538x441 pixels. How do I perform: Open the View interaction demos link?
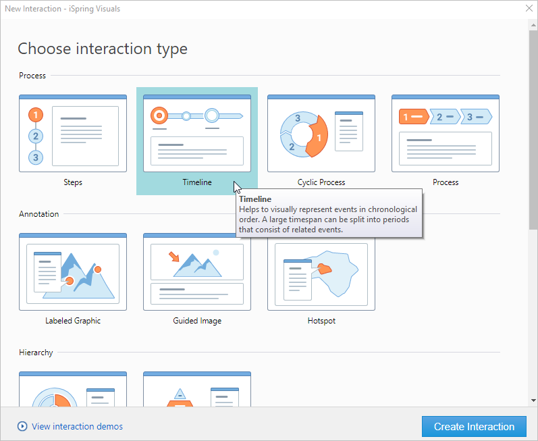pyautogui.click(x=77, y=427)
